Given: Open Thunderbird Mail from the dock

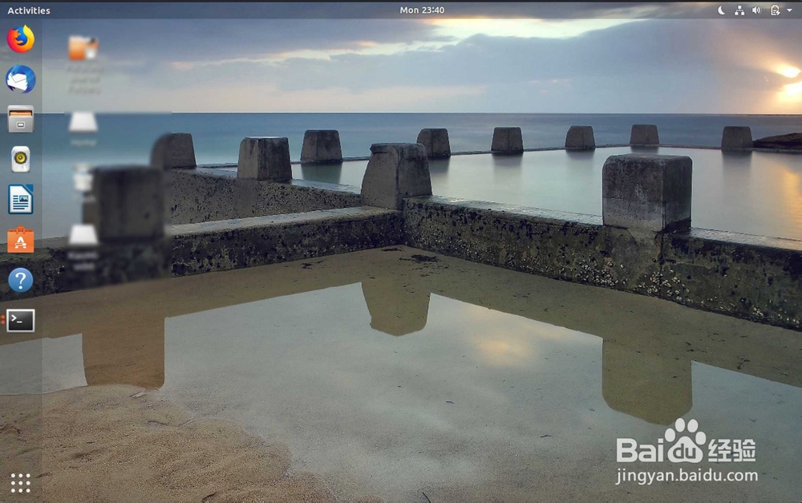Looking at the screenshot, I should 21,79.
